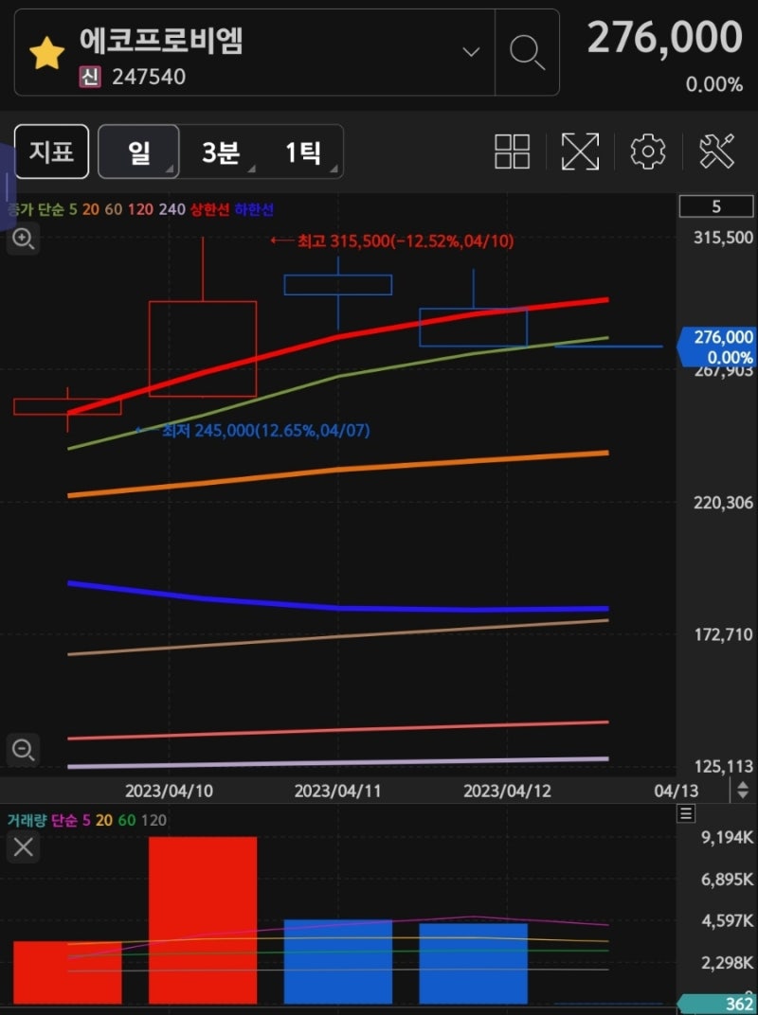
Task: Open the volume panel menu icon
Action: tap(686, 813)
